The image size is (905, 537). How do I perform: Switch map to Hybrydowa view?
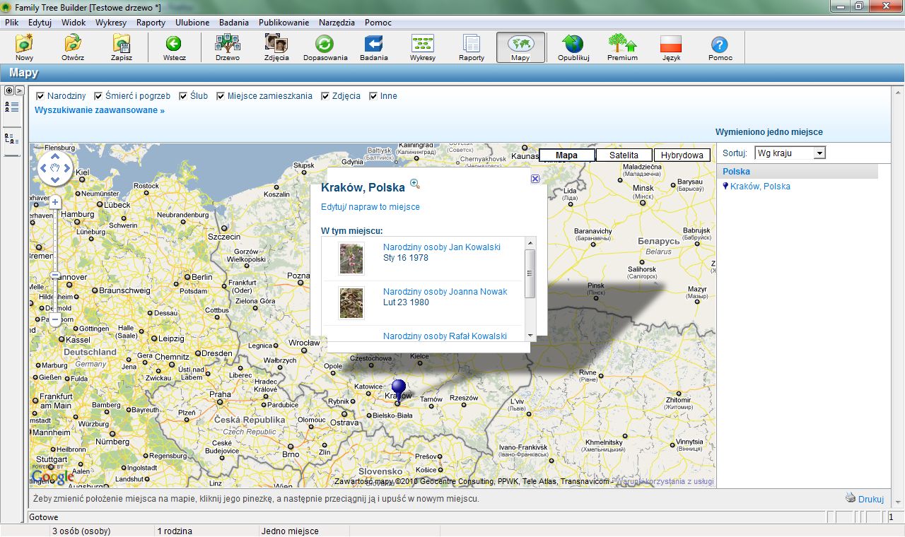click(682, 155)
